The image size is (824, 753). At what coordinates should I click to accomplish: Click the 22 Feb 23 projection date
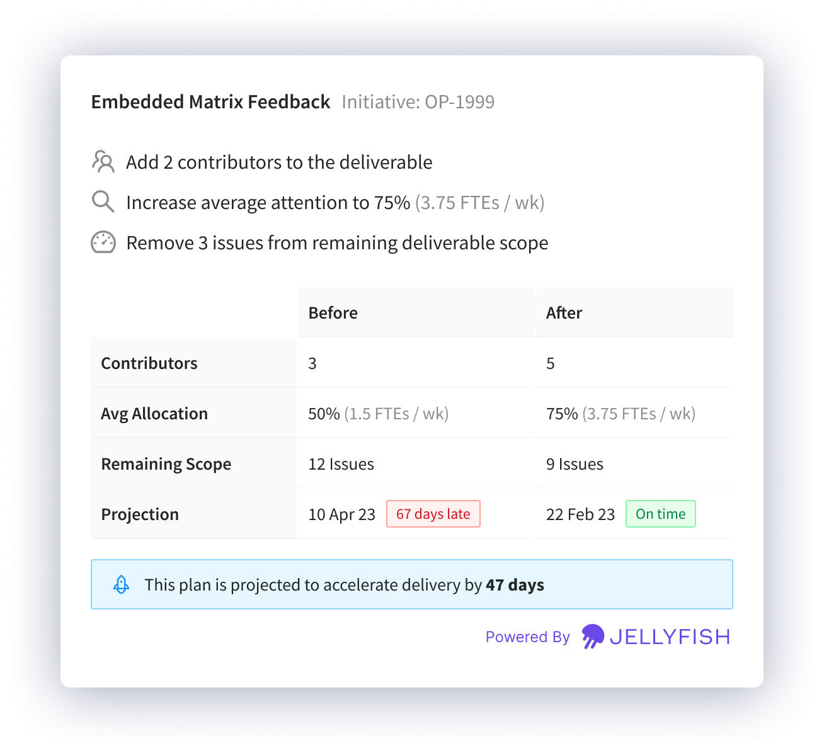click(x=580, y=514)
